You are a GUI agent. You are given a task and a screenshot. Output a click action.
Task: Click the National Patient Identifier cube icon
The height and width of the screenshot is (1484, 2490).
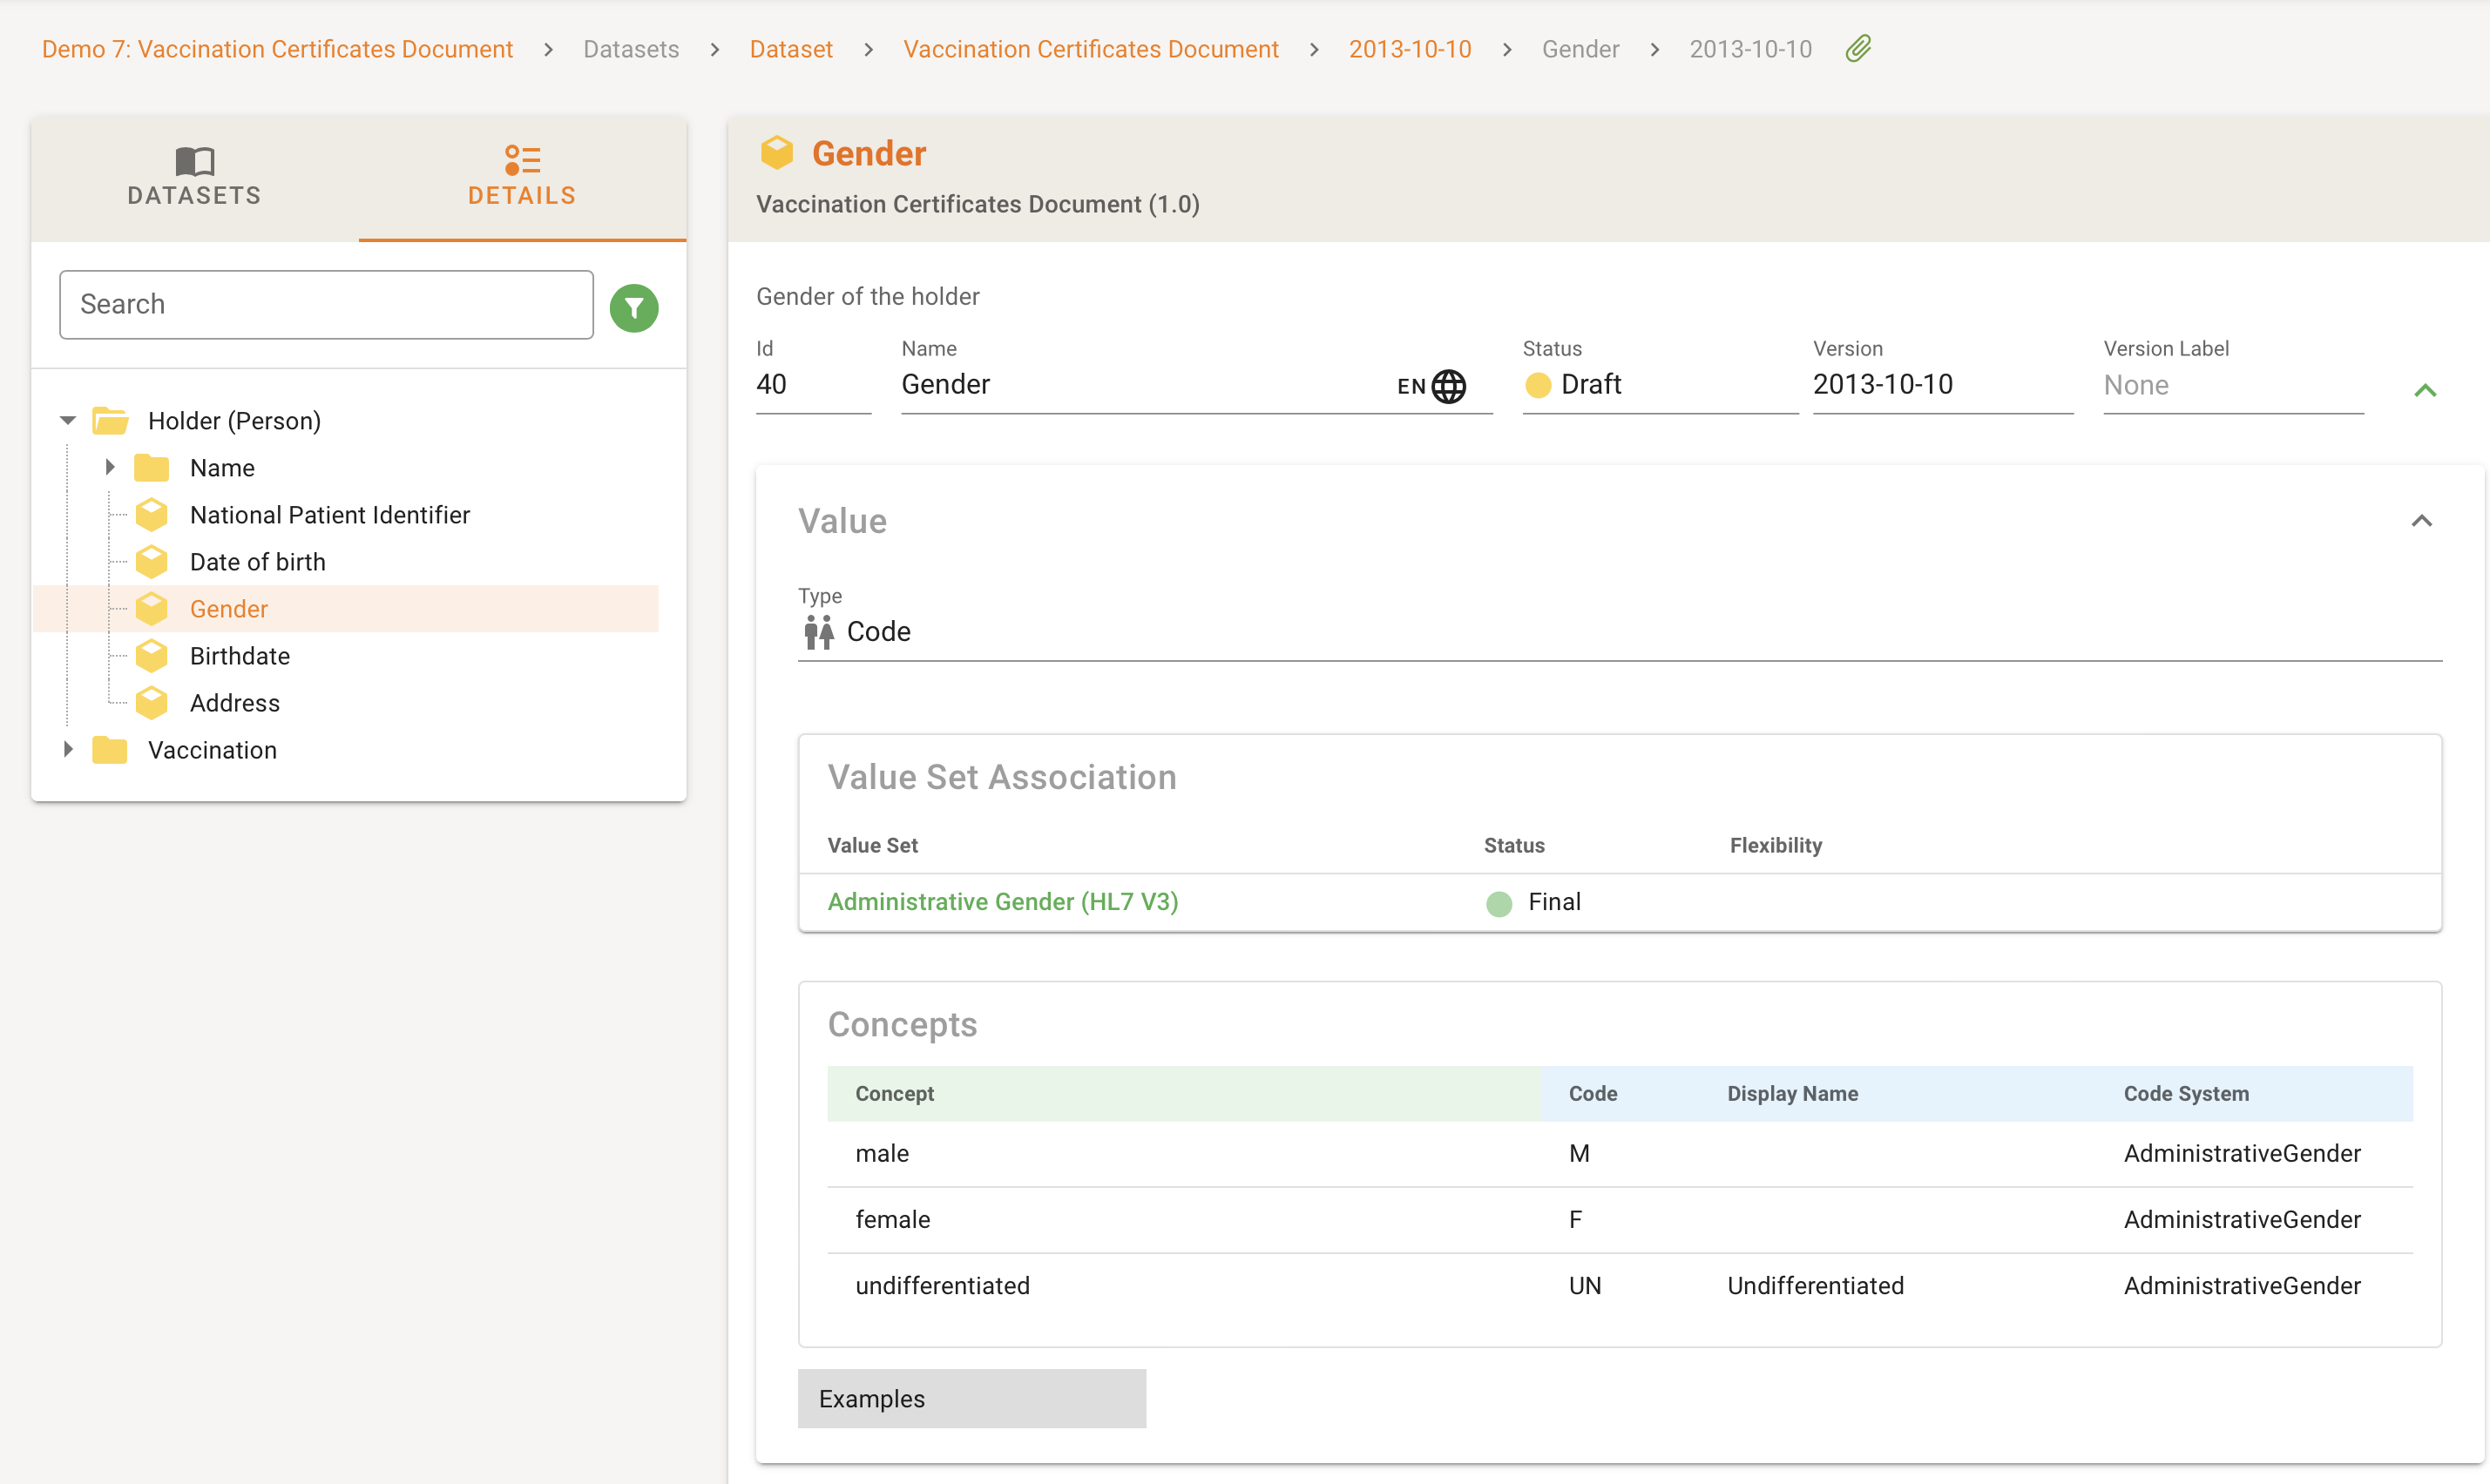tap(152, 515)
